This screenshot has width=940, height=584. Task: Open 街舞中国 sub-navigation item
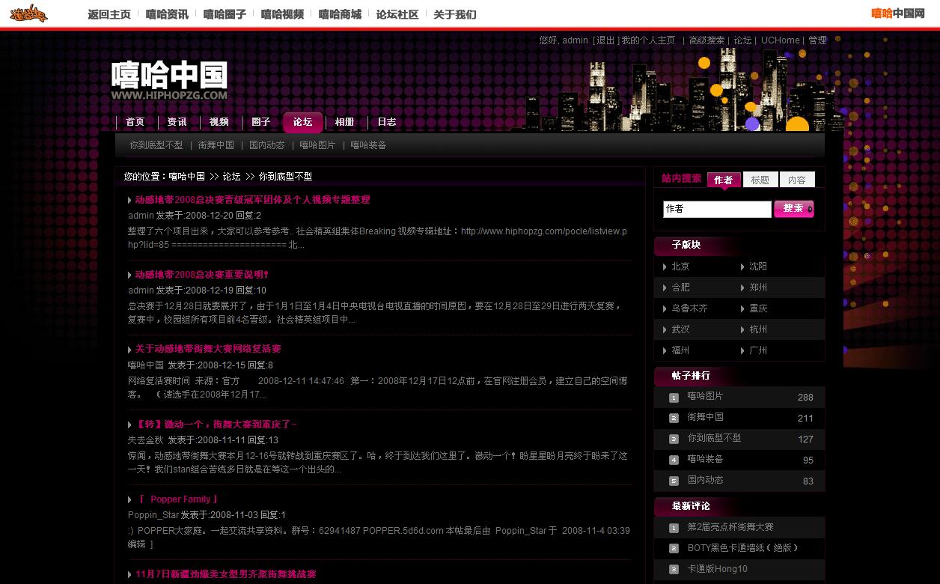[x=216, y=145]
